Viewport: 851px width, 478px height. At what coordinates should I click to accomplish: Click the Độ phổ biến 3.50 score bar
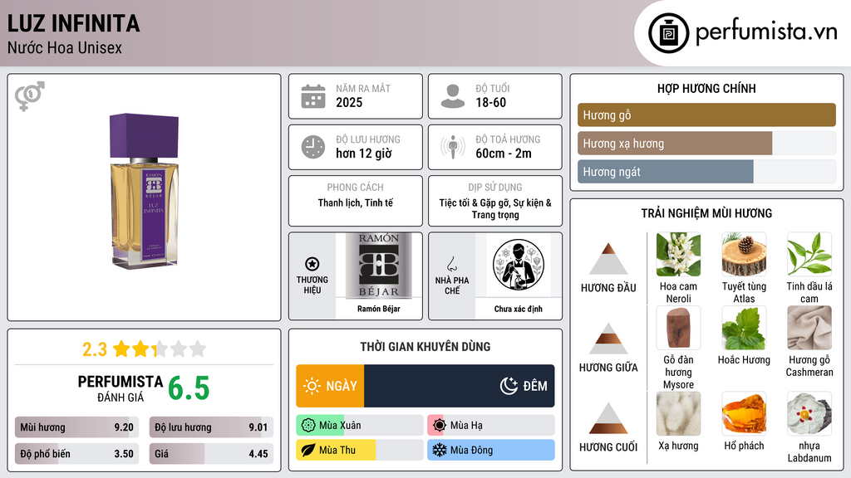coord(77,454)
